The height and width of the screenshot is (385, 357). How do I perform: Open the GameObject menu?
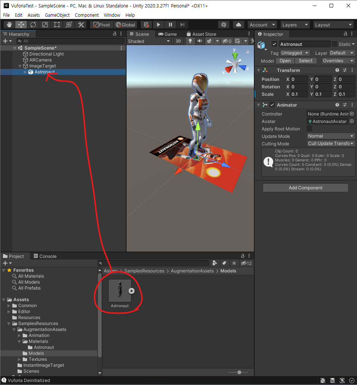(57, 15)
